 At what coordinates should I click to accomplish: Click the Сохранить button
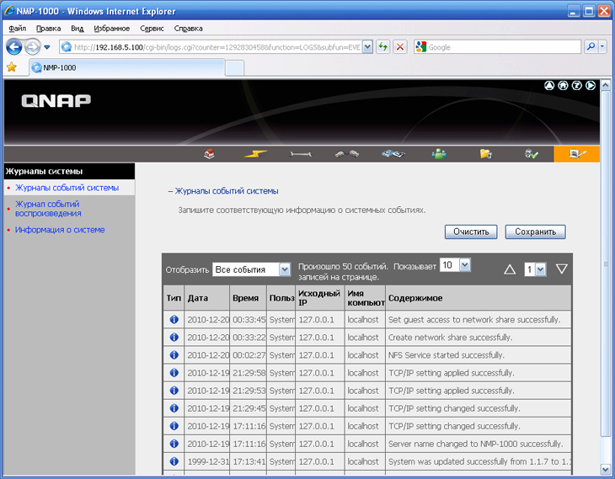coord(534,232)
